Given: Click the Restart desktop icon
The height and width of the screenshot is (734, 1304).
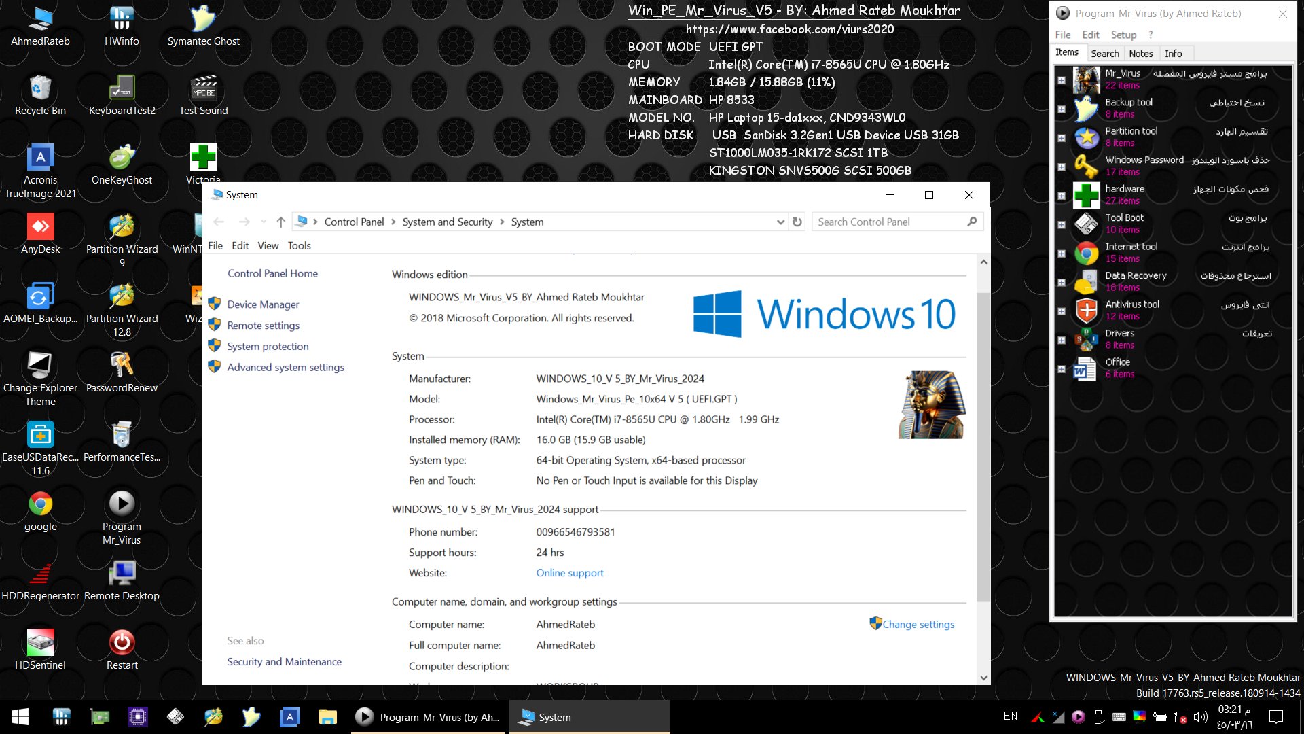Looking at the screenshot, I should [122, 650].
